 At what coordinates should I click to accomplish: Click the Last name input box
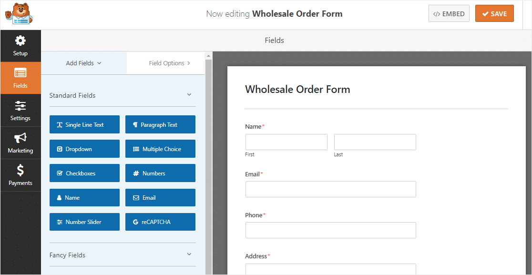pos(375,142)
